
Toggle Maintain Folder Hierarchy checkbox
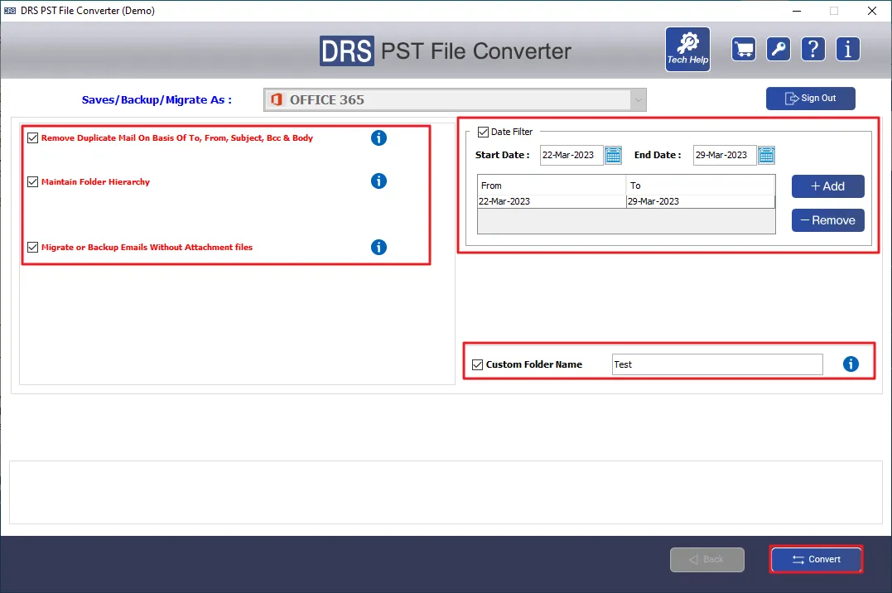pos(33,181)
